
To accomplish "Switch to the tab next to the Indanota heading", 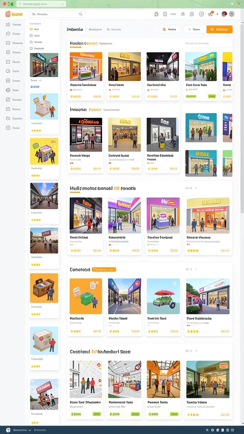I will (95, 29).
